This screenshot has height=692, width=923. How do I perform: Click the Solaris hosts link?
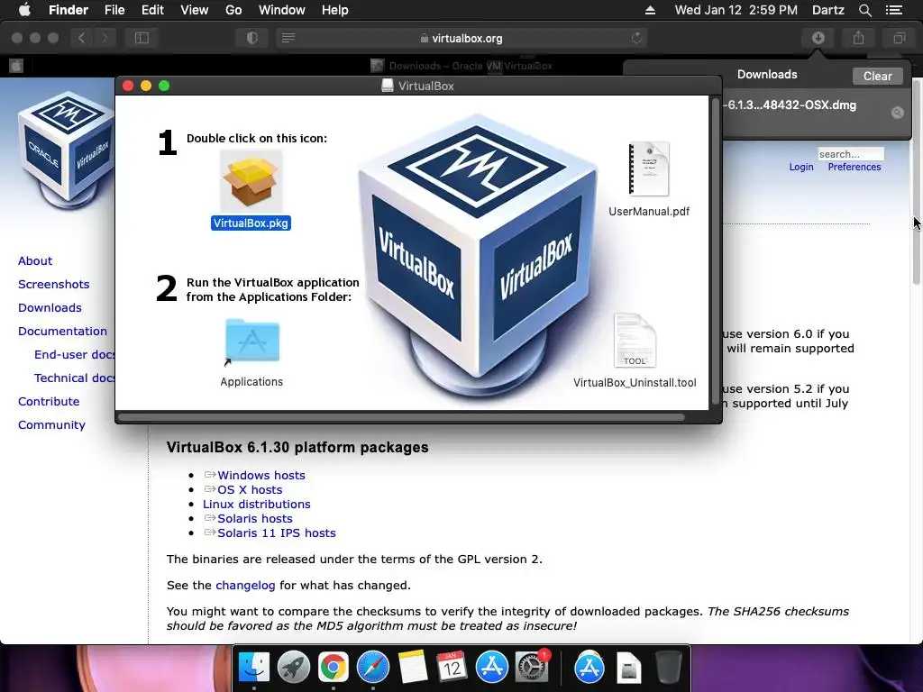click(x=255, y=518)
